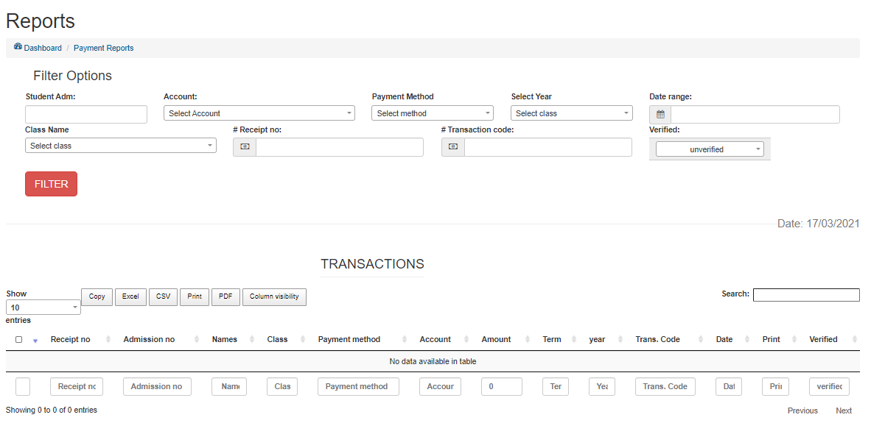Image resolution: width=871 pixels, height=423 pixels.
Task: Click the Next pagination link
Action: click(843, 410)
